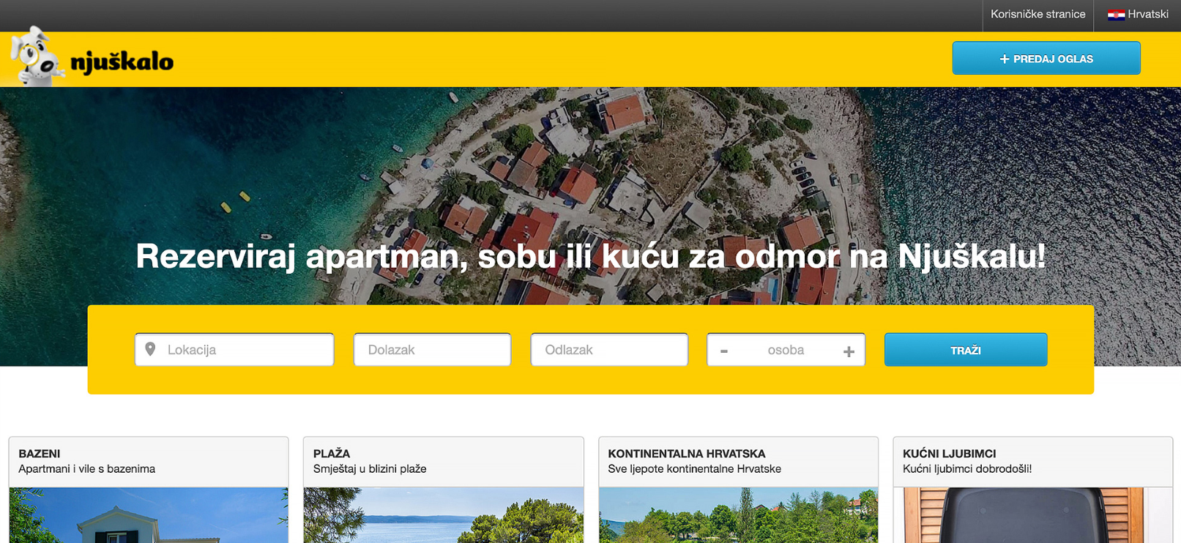The height and width of the screenshot is (543, 1181).
Task: Click the Plaža card beach thumbnail
Action: pyautogui.click(x=444, y=515)
